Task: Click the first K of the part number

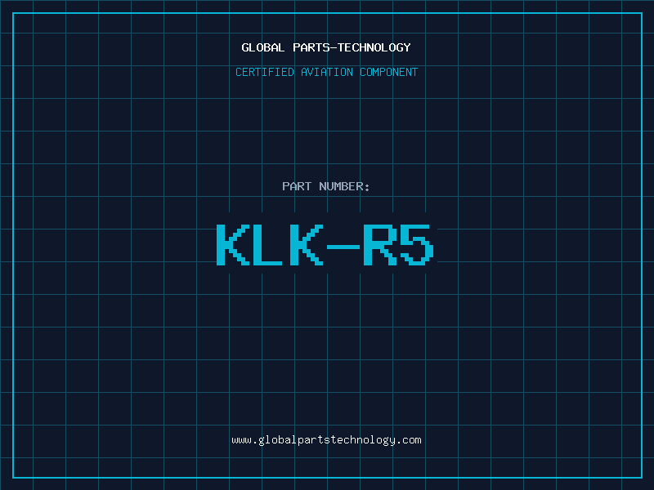Action: tap(233, 244)
